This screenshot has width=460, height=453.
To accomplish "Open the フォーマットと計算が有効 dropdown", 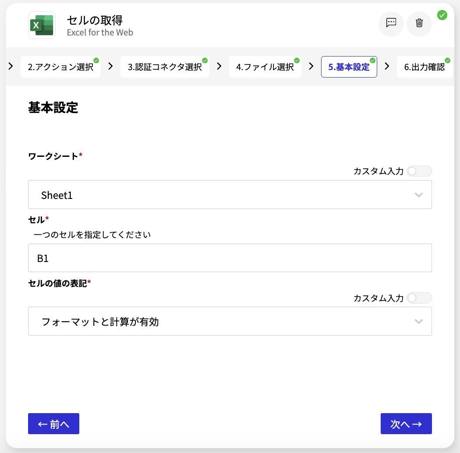I will (230, 321).
